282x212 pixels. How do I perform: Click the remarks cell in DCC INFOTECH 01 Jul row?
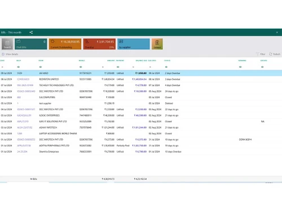click(x=245, y=140)
